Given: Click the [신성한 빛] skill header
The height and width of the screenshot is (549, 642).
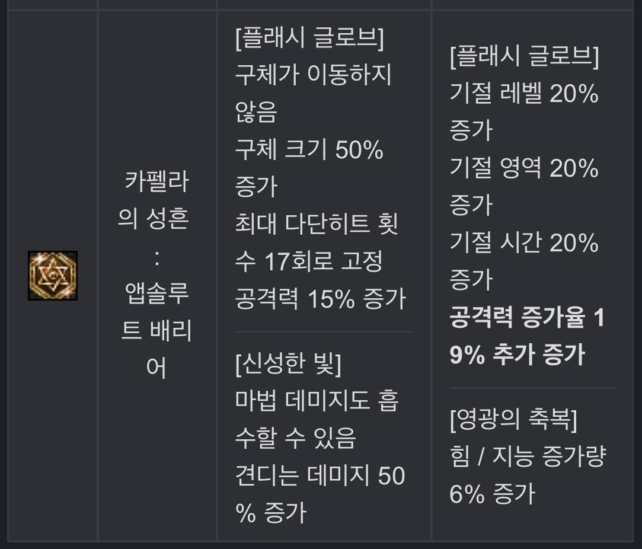Looking at the screenshot, I should 288,363.
